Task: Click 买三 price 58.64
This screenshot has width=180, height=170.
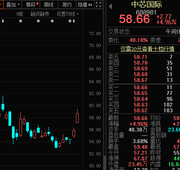Action: tap(141, 99)
